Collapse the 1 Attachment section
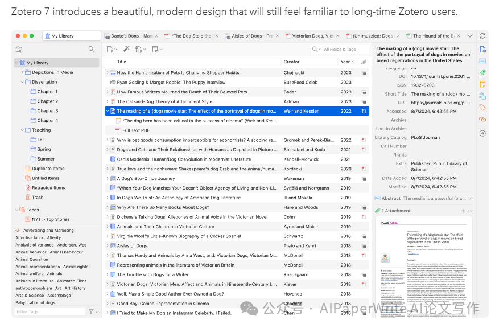Screen dimensions: 495x328 [470, 211]
